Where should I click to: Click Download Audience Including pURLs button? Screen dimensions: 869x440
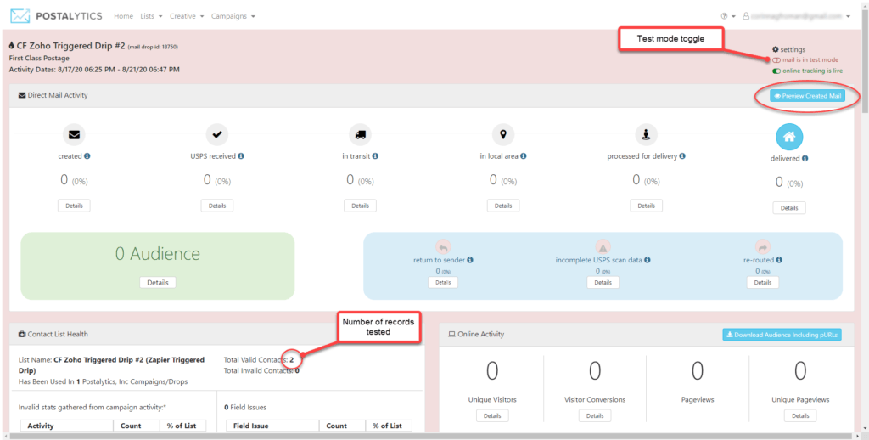pyautogui.click(x=783, y=335)
